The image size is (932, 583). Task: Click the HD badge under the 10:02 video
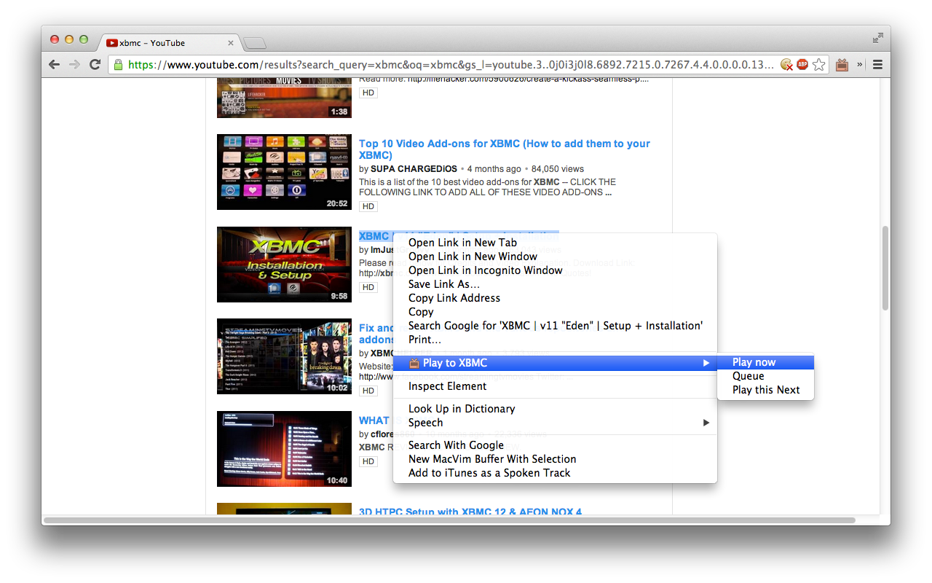pyautogui.click(x=368, y=391)
